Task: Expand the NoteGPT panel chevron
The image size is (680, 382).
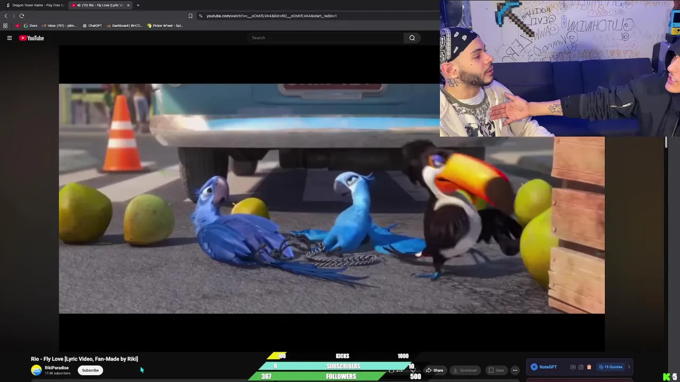Action: point(629,367)
